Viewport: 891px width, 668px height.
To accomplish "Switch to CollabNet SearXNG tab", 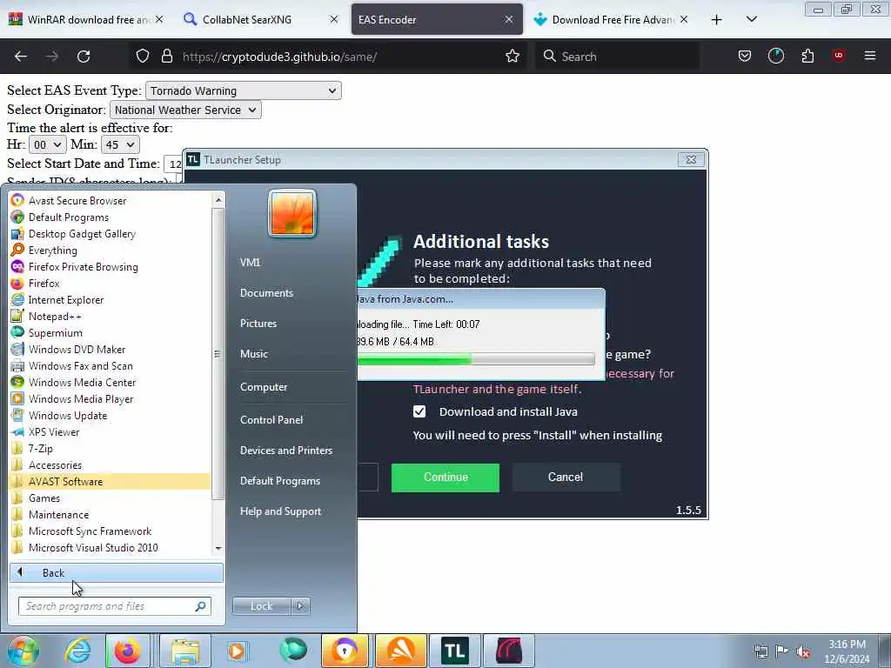I will [x=261, y=19].
